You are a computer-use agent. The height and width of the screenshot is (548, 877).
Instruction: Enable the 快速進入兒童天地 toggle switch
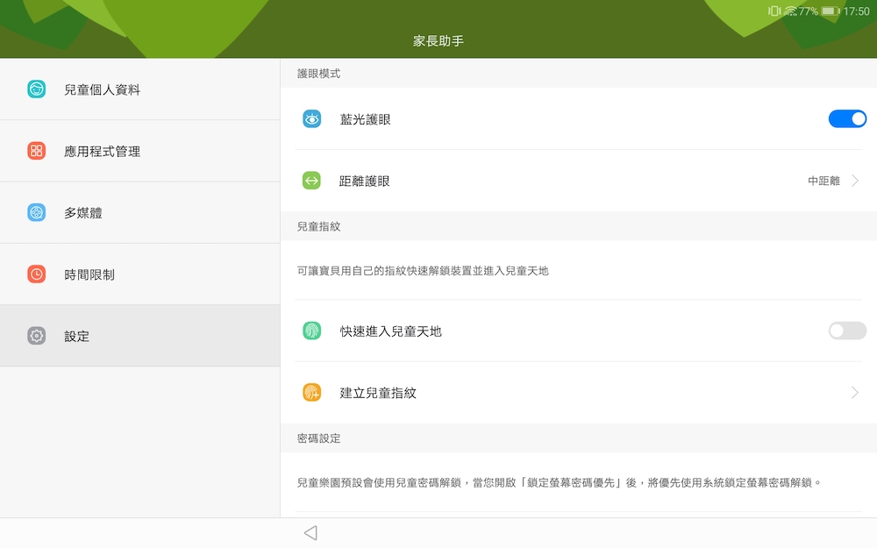847,331
